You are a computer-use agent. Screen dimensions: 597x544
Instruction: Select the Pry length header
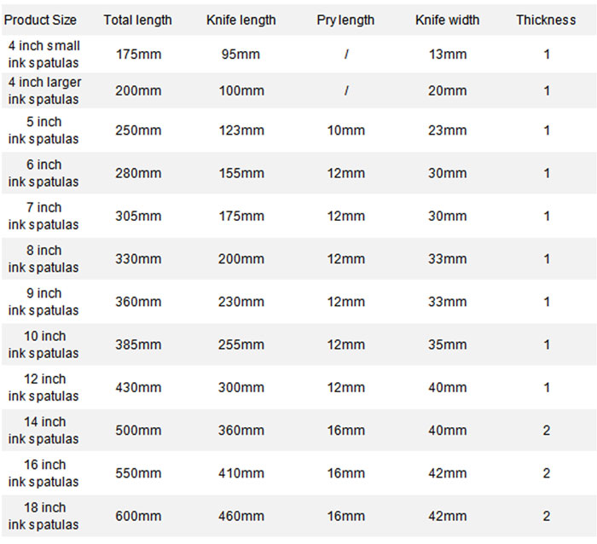tap(345, 20)
